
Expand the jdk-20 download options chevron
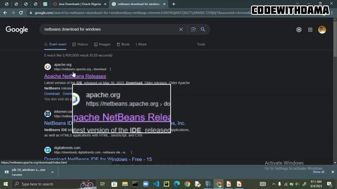52,172
